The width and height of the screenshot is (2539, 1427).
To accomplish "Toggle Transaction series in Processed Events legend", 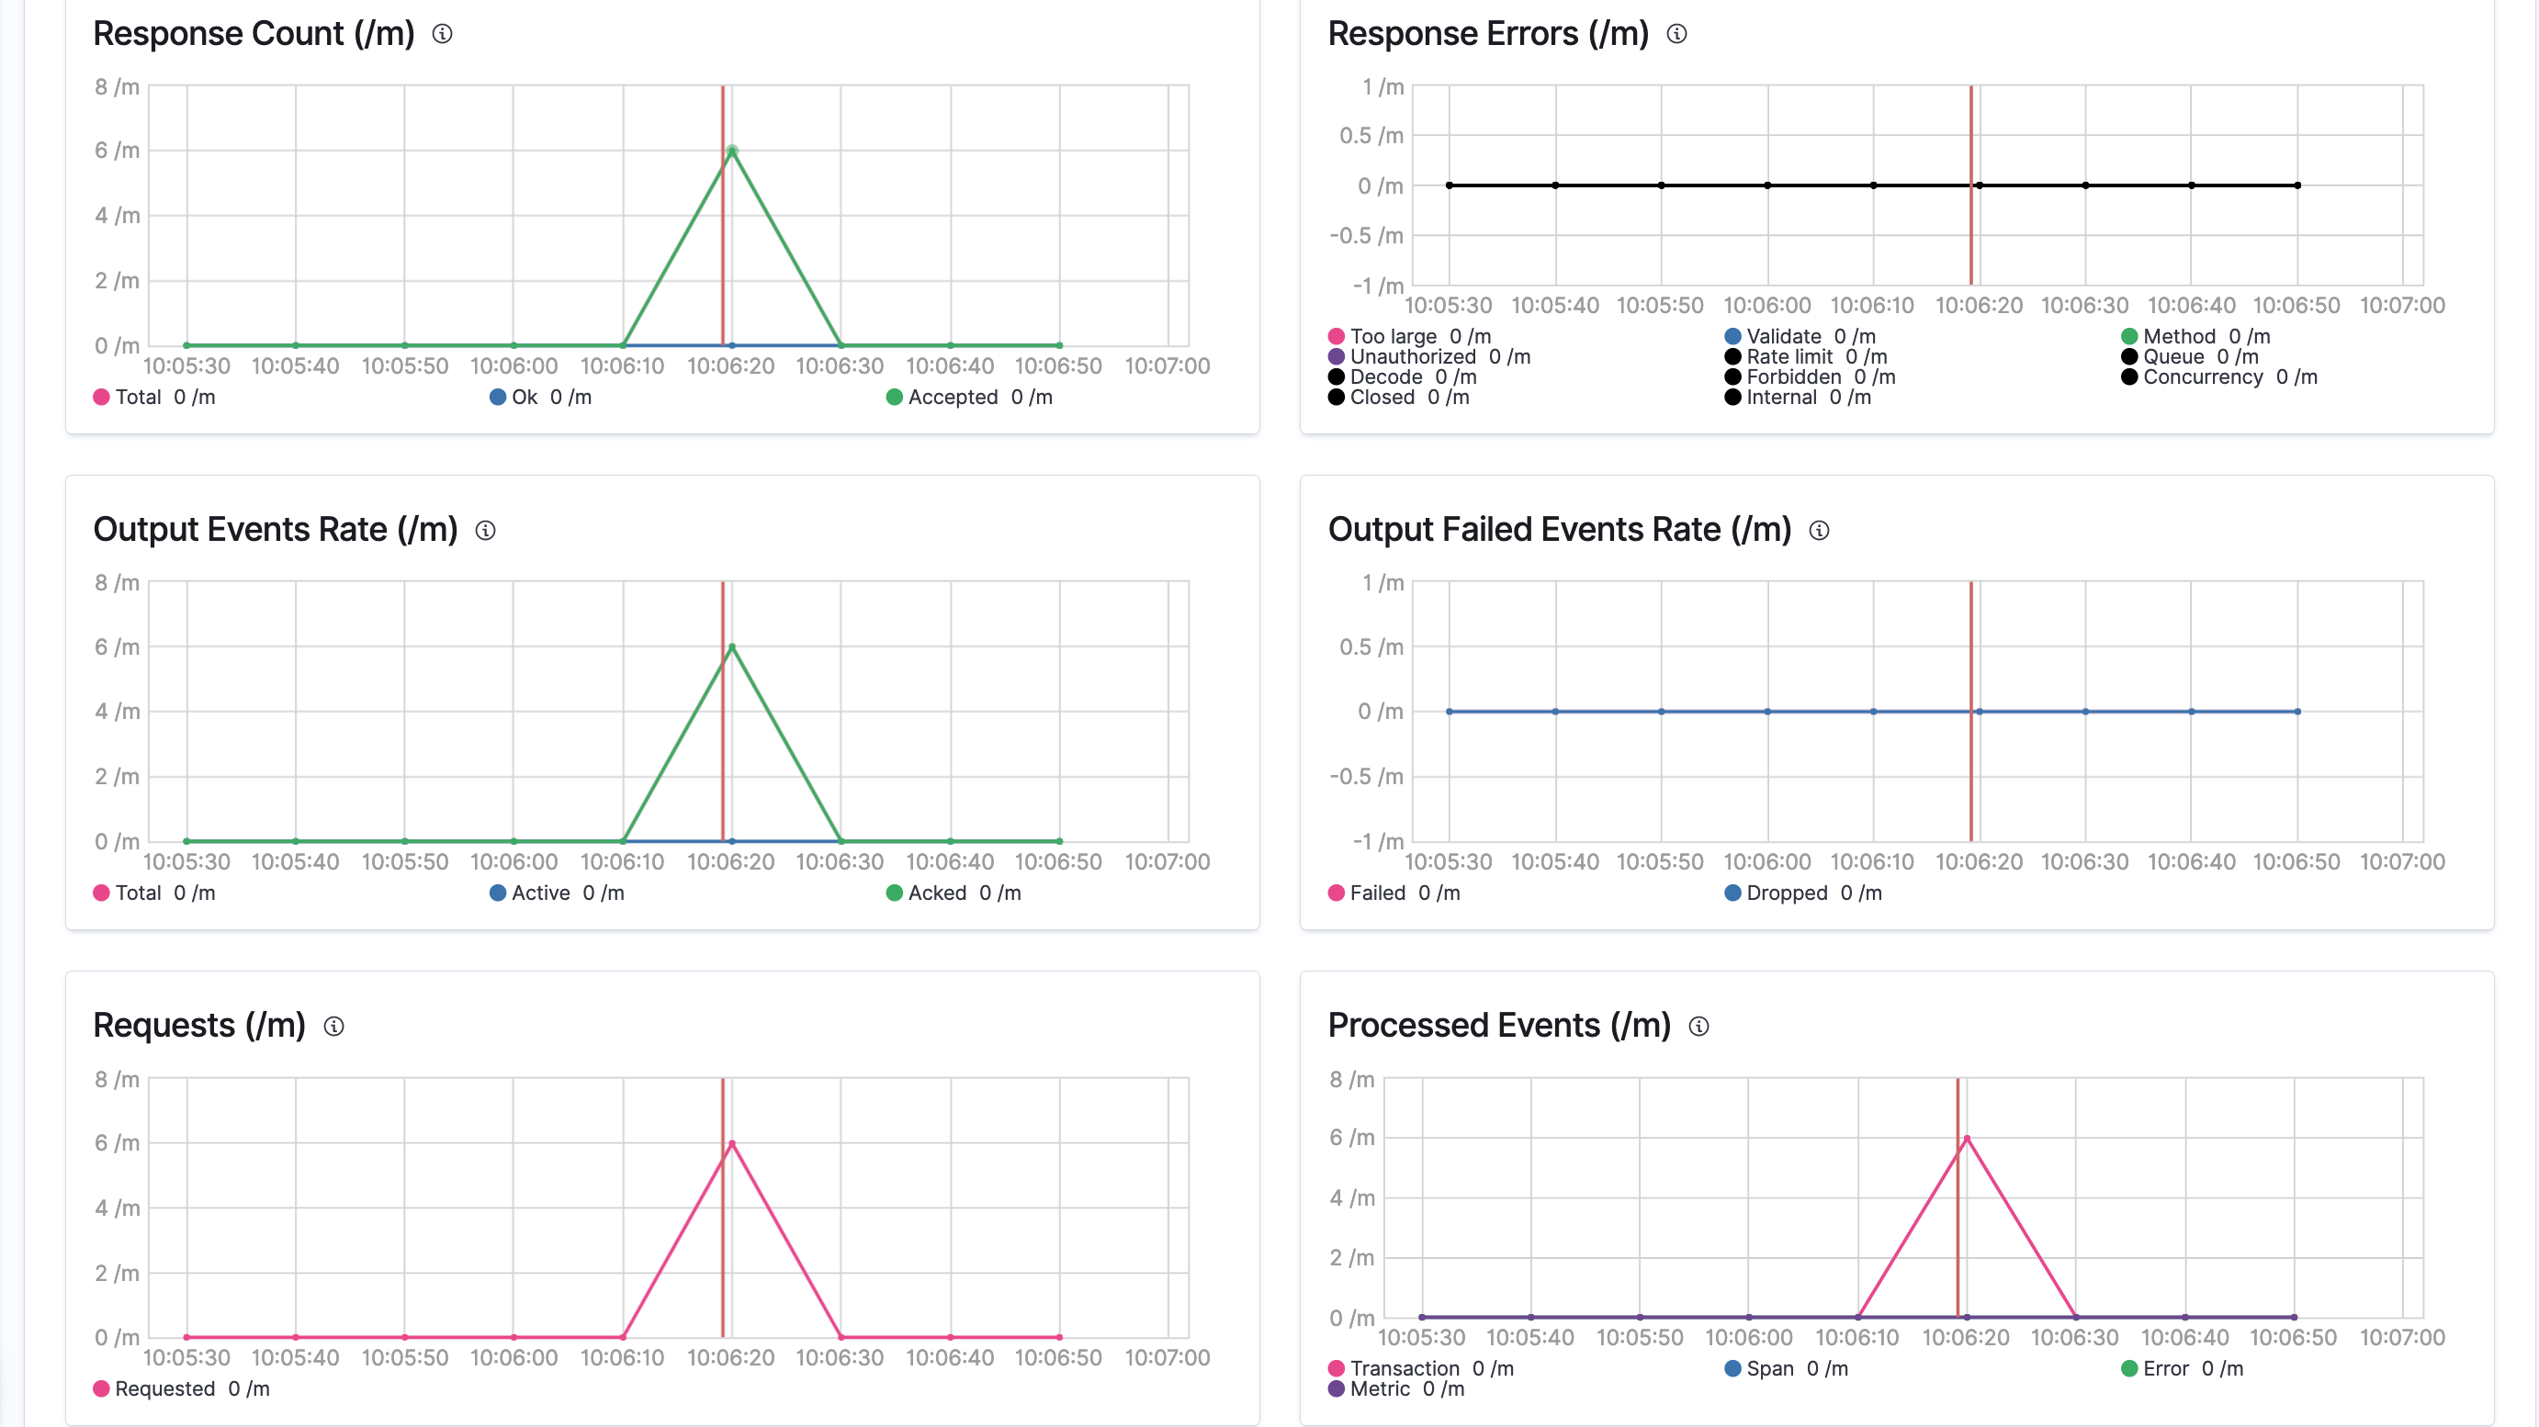I will (x=1404, y=1368).
